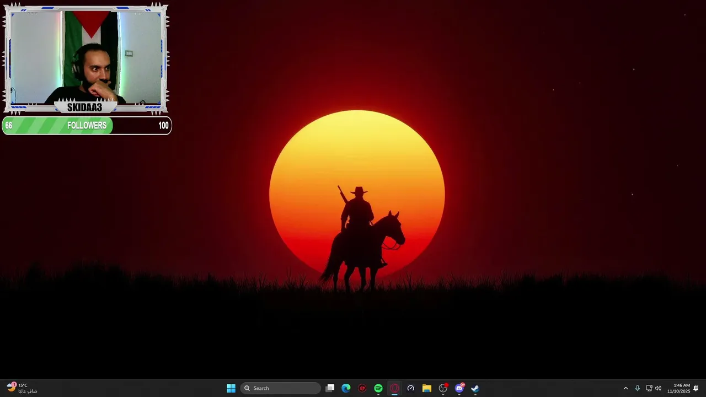Open the red circular app next to Edge

click(x=362, y=388)
